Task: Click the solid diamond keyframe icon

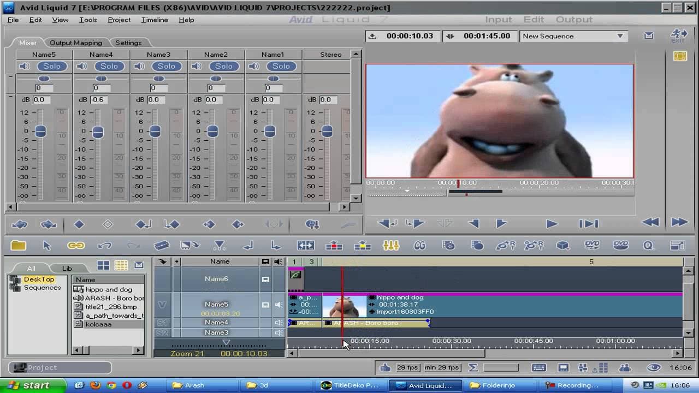Action: point(79,224)
